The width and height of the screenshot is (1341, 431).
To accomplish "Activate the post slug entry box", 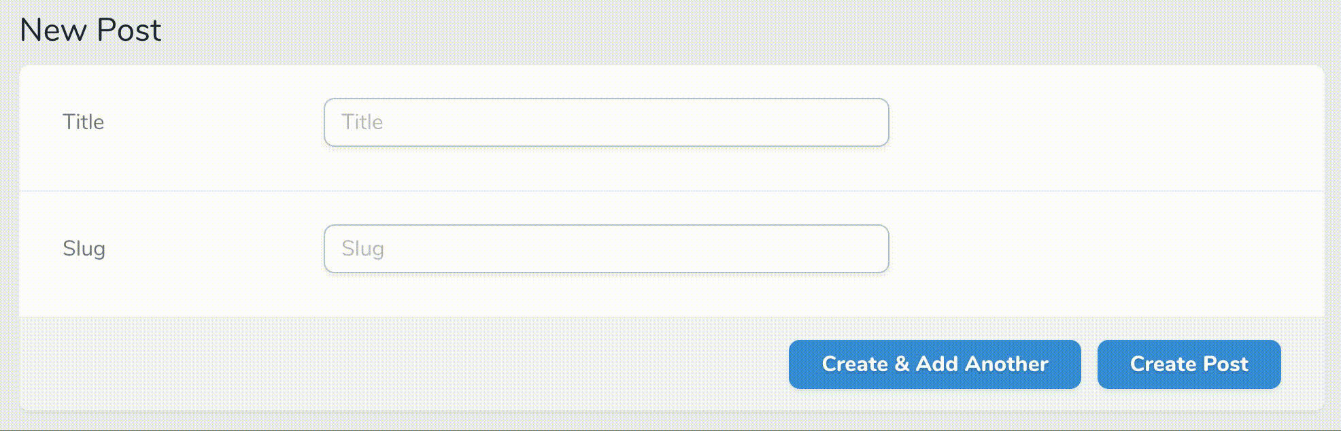I will click(605, 249).
